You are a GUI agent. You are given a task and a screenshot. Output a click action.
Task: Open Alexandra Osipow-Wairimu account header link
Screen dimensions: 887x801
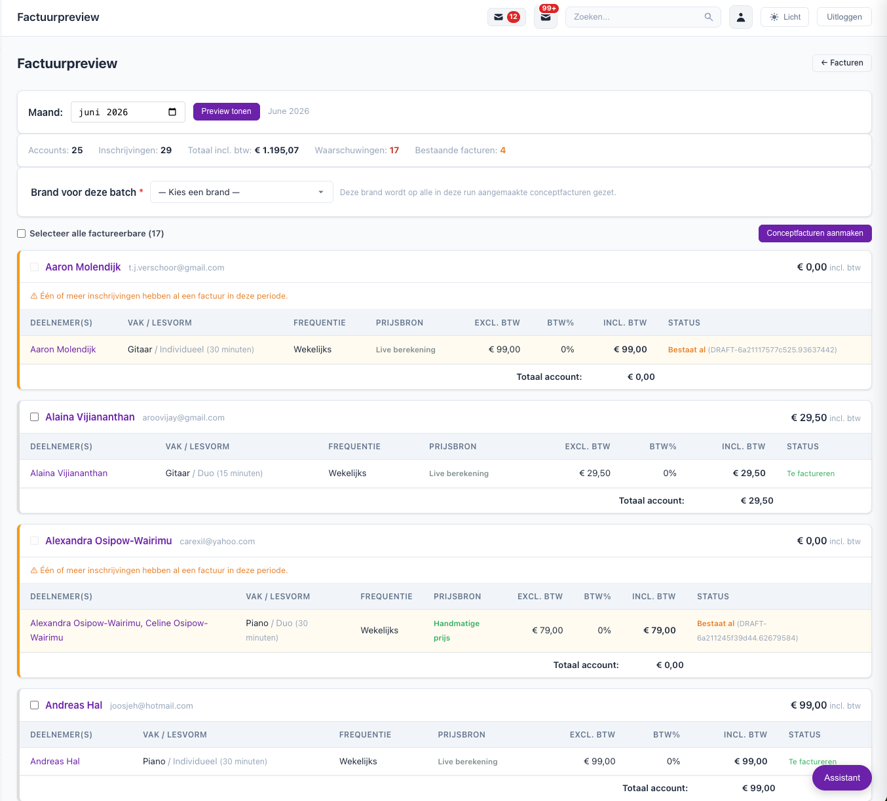pos(109,541)
